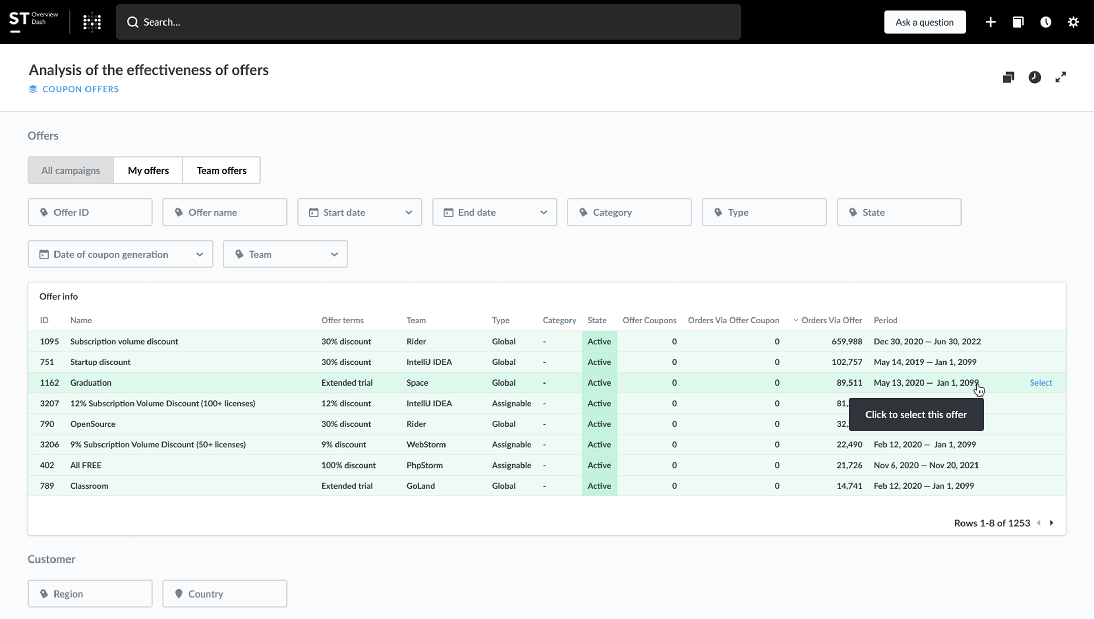The image size is (1094, 619).
Task: Click the State column header in table
Action: click(597, 320)
